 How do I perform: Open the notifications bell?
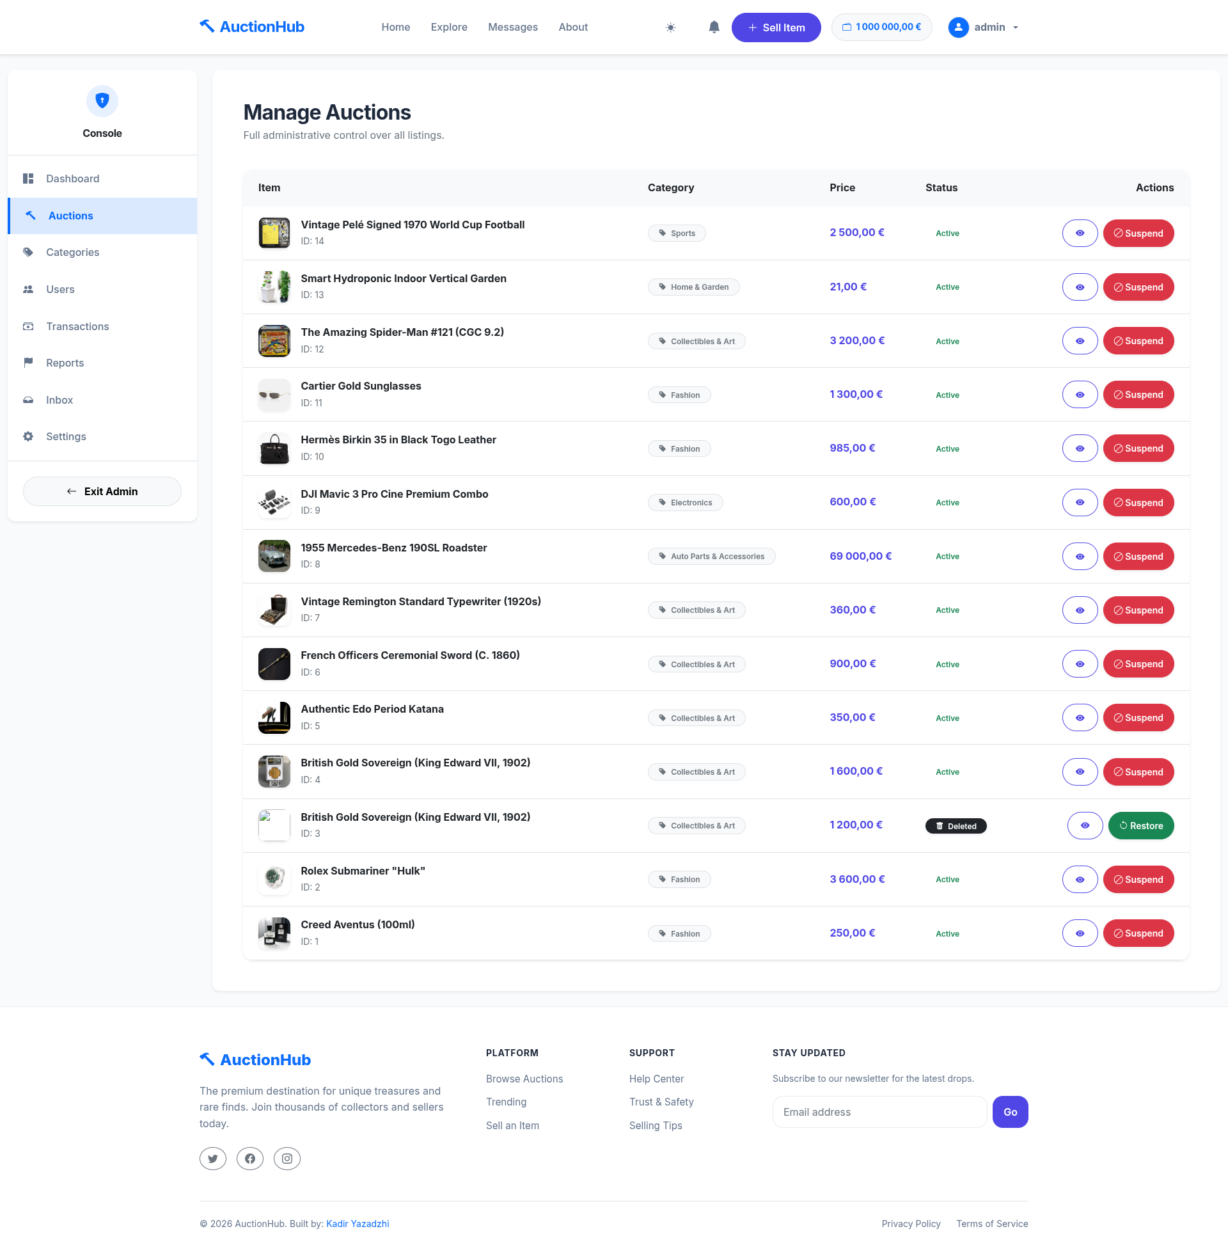(x=714, y=27)
